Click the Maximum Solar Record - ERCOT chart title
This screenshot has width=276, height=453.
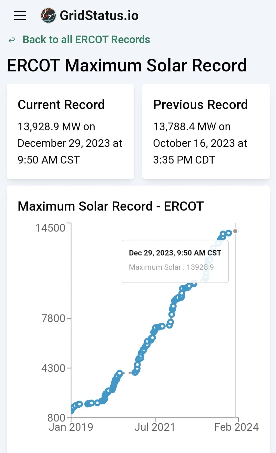coord(111,206)
